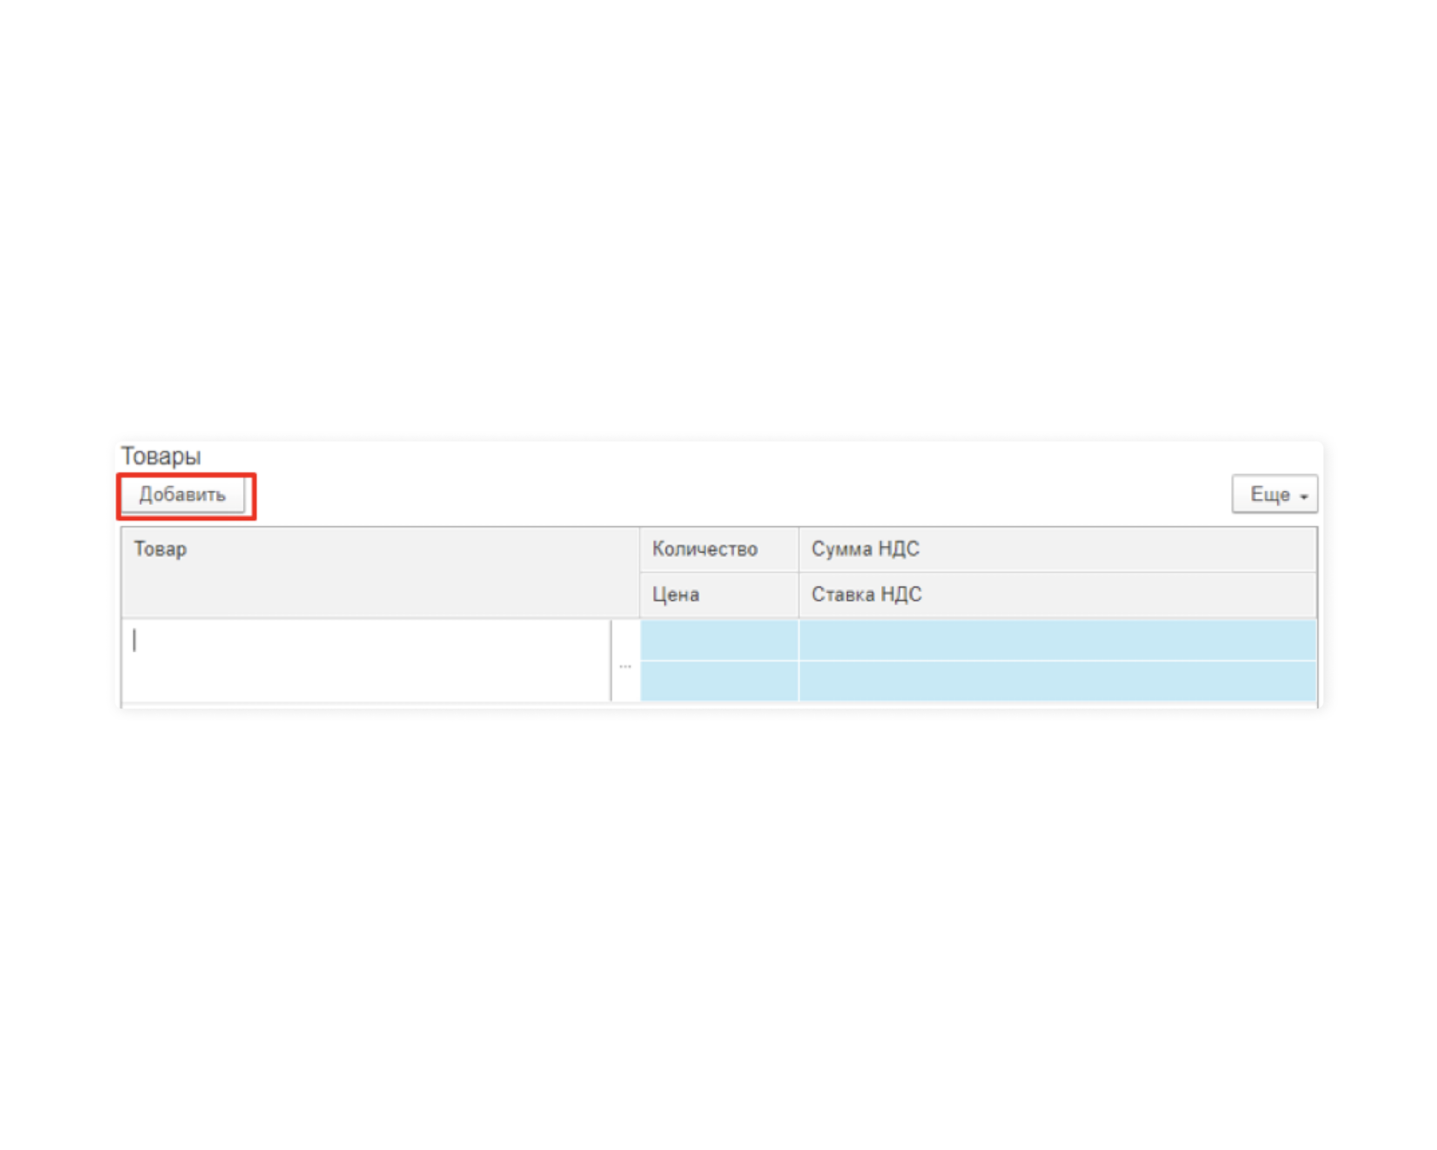Click the Сумма НДС column header
This screenshot has width=1437, height=1150.
(x=1058, y=549)
